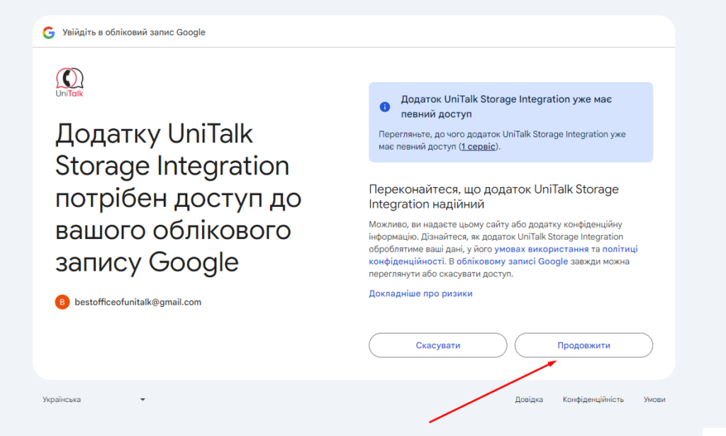Open the "Довідка" footer link
This screenshot has width=726, height=436.
(x=529, y=400)
